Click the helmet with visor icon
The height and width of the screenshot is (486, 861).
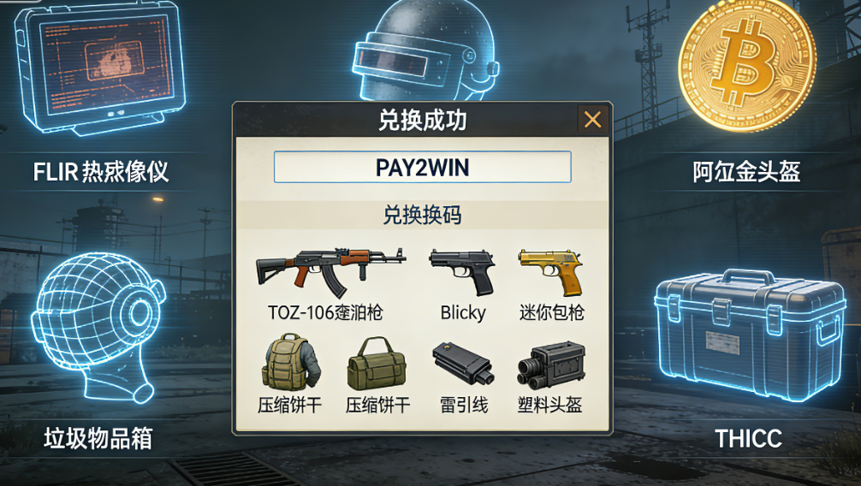click(x=426, y=51)
